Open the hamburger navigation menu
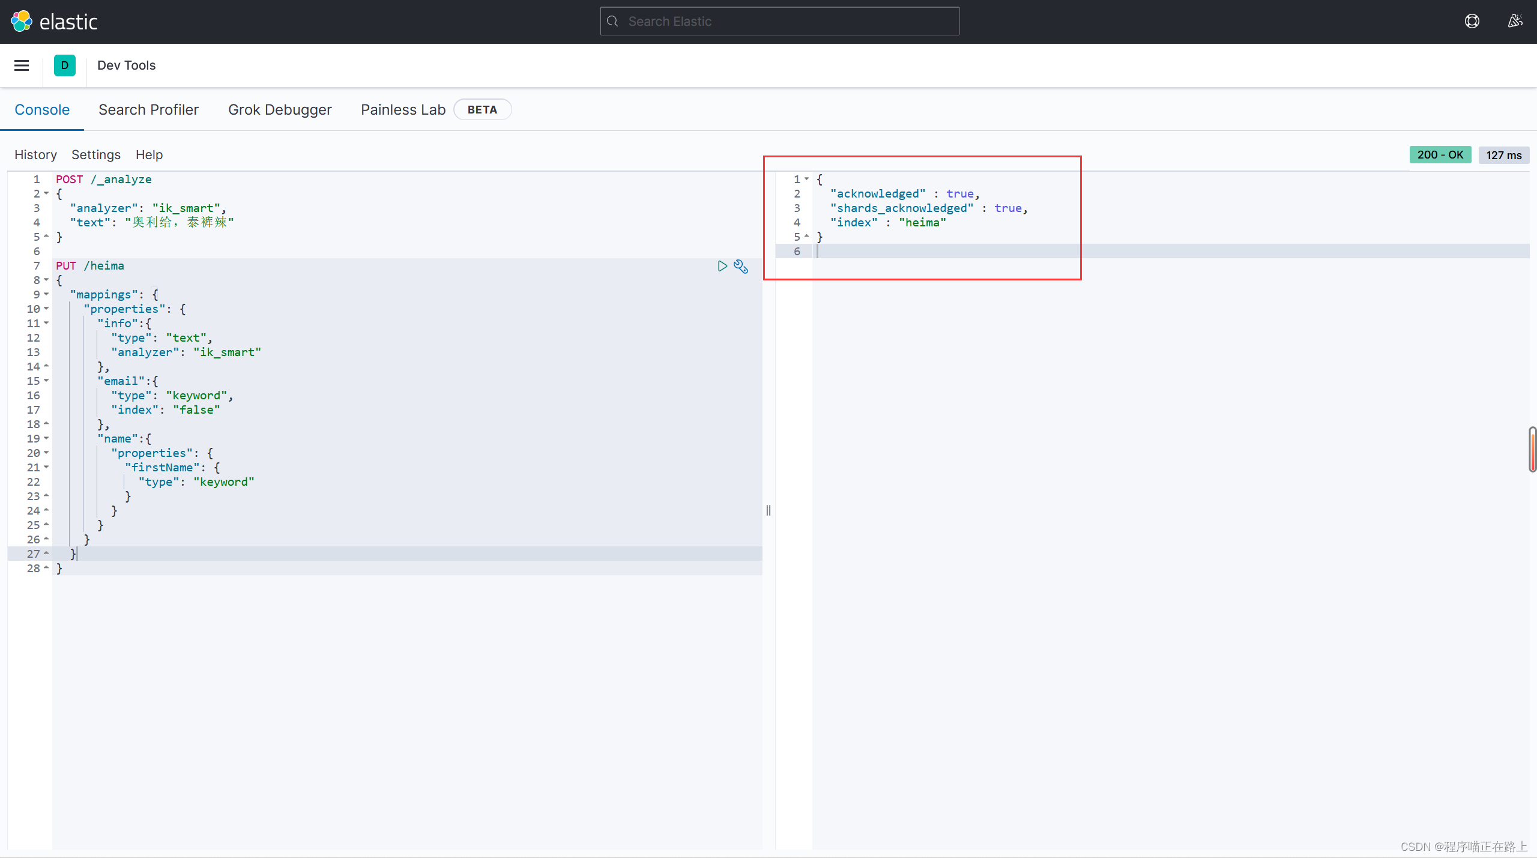This screenshot has height=858, width=1537. (22, 65)
